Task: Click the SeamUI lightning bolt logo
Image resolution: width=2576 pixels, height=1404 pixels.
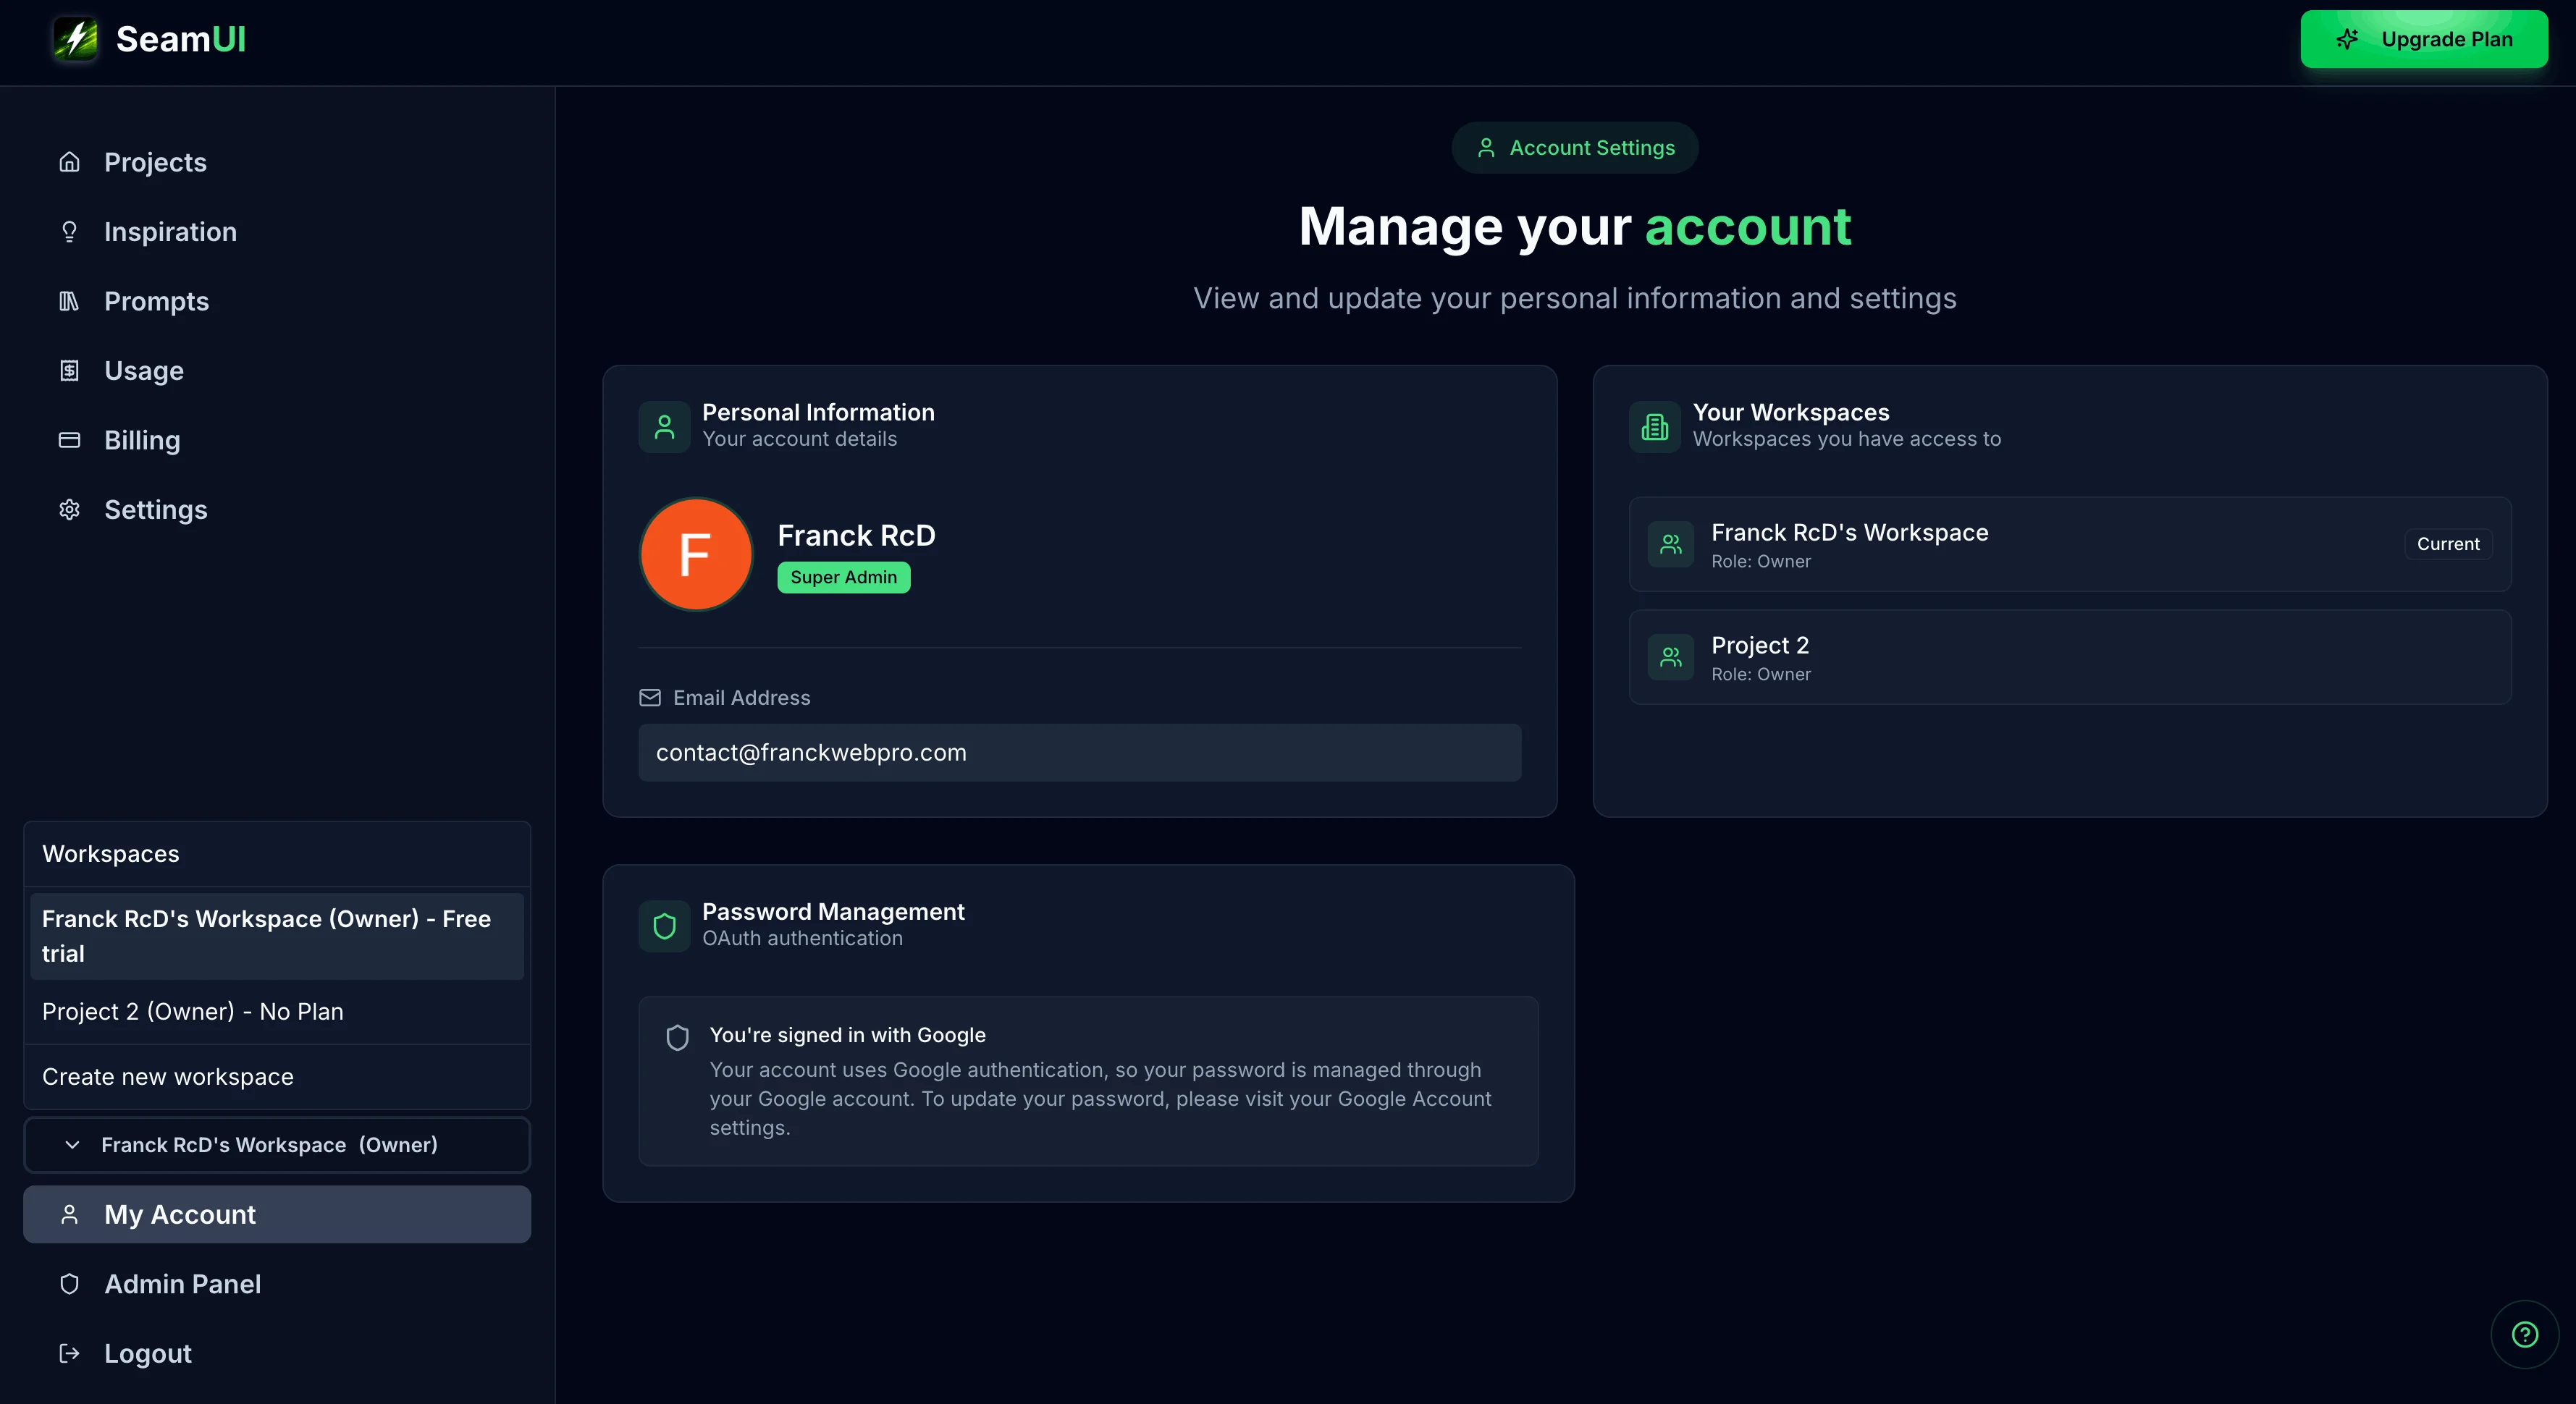Action: (75, 39)
